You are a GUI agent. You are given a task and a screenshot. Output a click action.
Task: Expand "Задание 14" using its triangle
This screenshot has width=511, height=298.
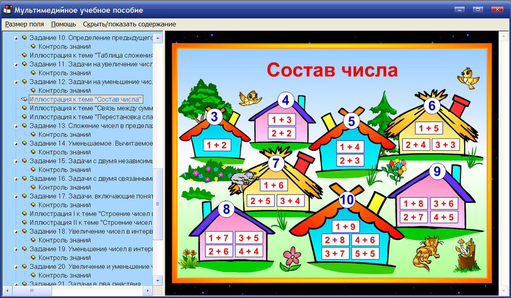(x=15, y=143)
